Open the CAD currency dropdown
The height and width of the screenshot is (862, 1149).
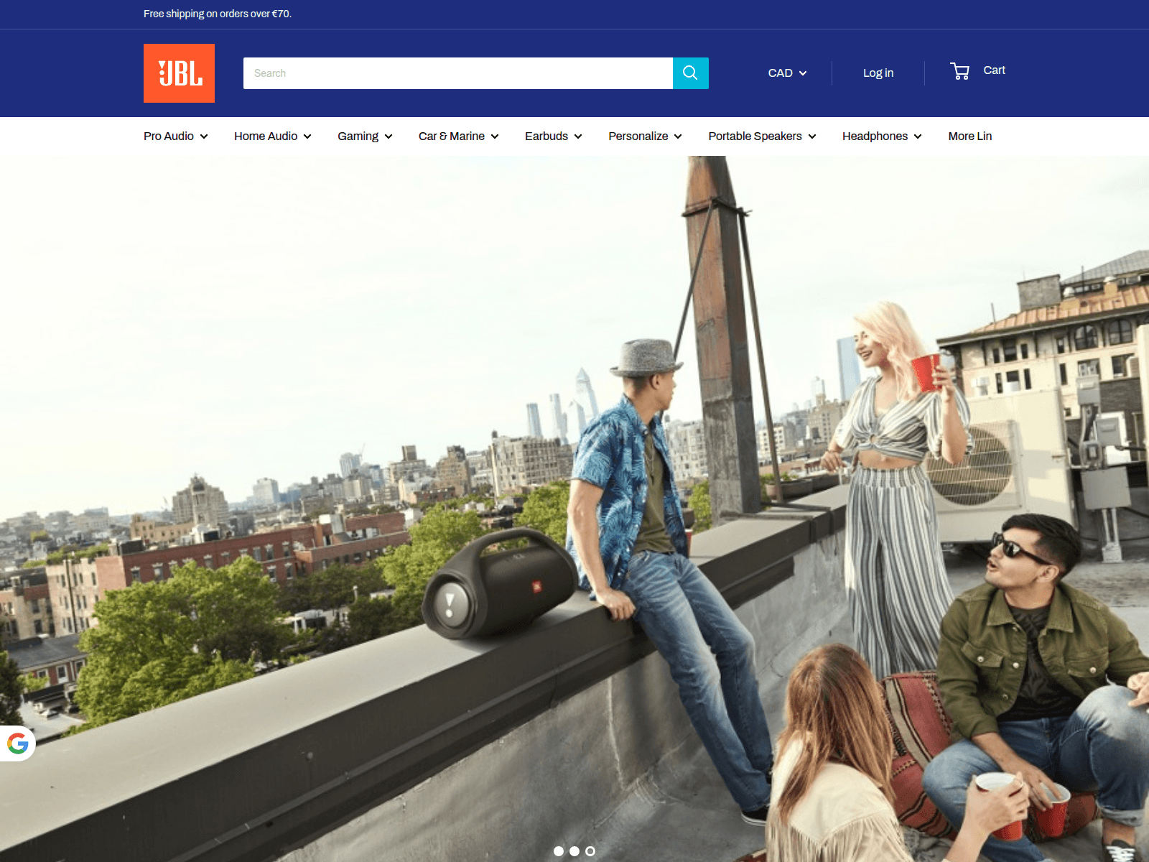[x=787, y=73]
